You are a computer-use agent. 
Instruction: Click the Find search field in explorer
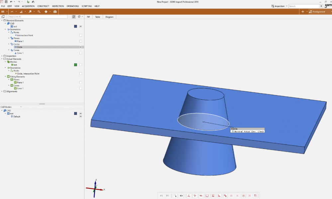click(x=37, y=17)
